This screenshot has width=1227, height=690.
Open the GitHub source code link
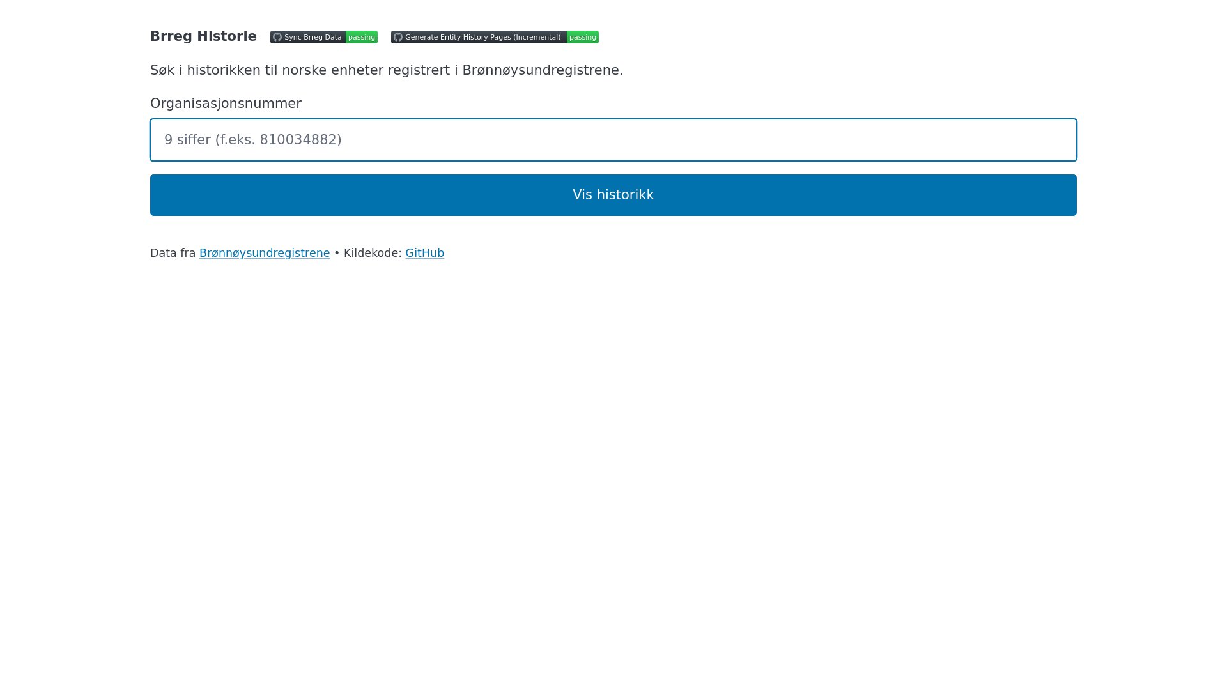tap(424, 253)
